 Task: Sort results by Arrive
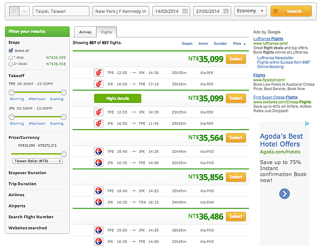pyautogui.click(x=203, y=43)
